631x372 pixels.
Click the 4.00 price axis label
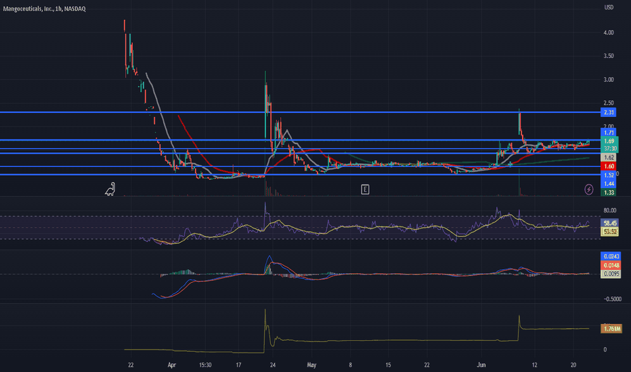coord(609,32)
